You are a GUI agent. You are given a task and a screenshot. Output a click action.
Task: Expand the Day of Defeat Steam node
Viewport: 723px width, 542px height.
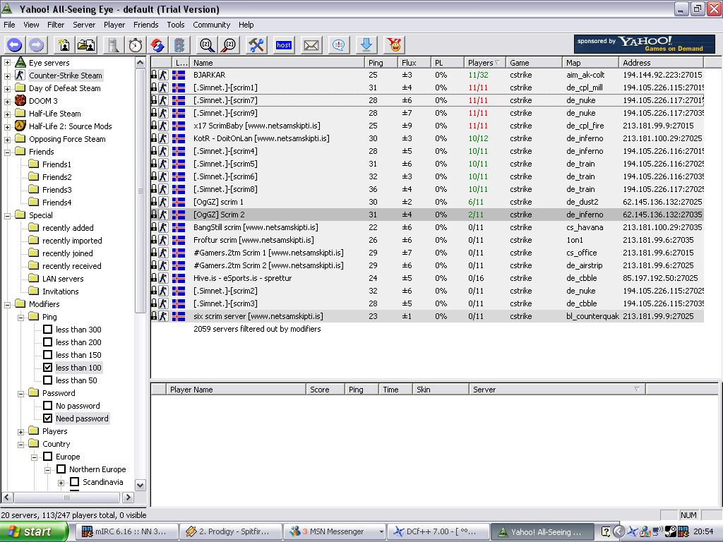click(7, 88)
